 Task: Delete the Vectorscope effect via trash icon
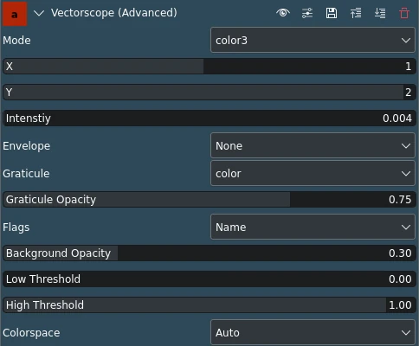[404, 13]
